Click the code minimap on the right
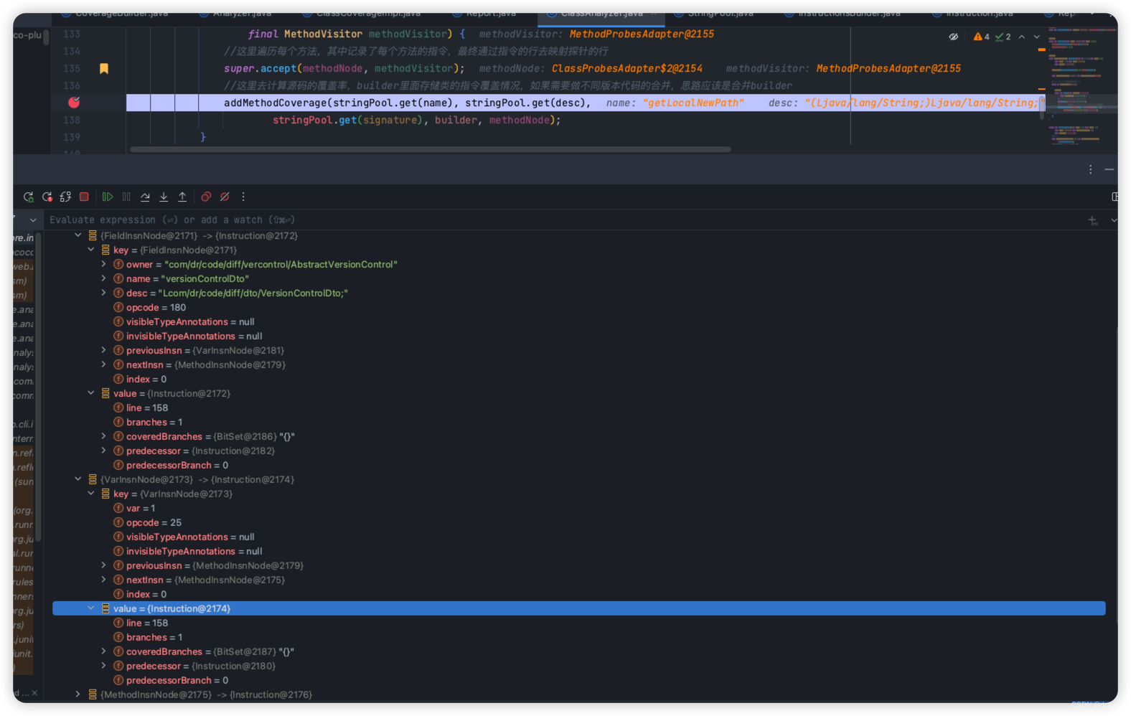The width and height of the screenshot is (1131, 716). point(1082,86)
